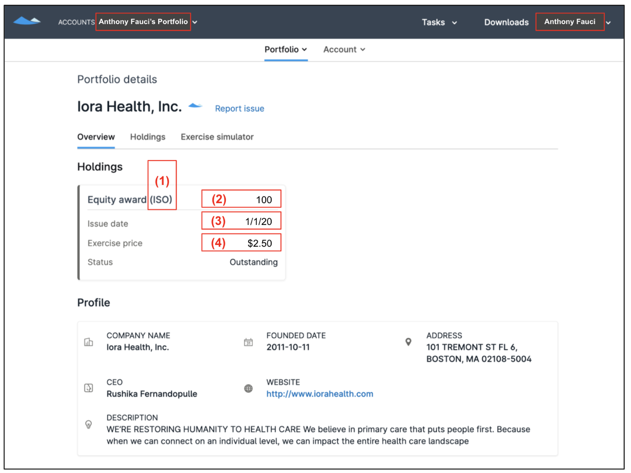Click the Report issue link
This screenshot has height=473, width=631.
point(239,109)
